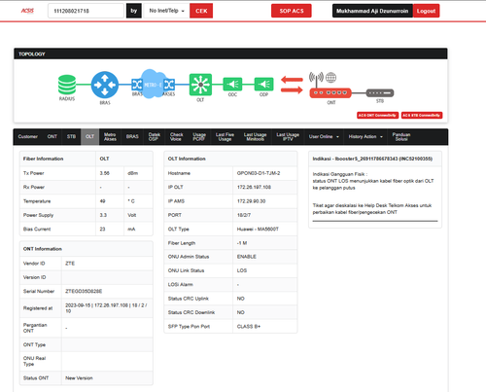Click the METRO-E cloud icon
The width and height of the screenshot is (486, 392).
click(153, 84)
